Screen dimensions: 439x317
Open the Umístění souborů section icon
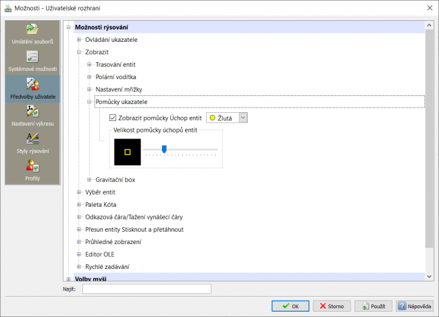point(32,29)
